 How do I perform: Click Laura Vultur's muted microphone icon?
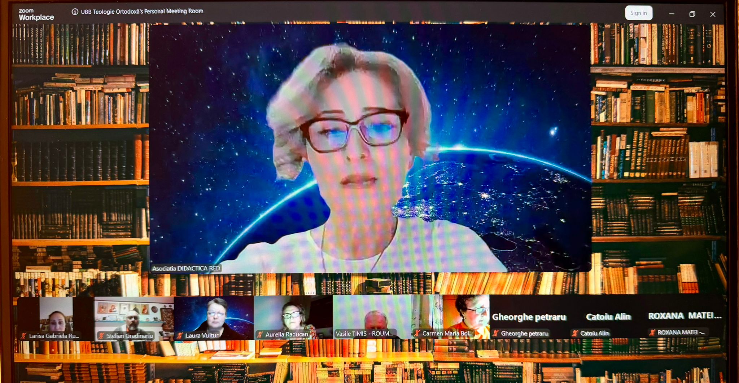pyautogui.click(x=180, y=335)
